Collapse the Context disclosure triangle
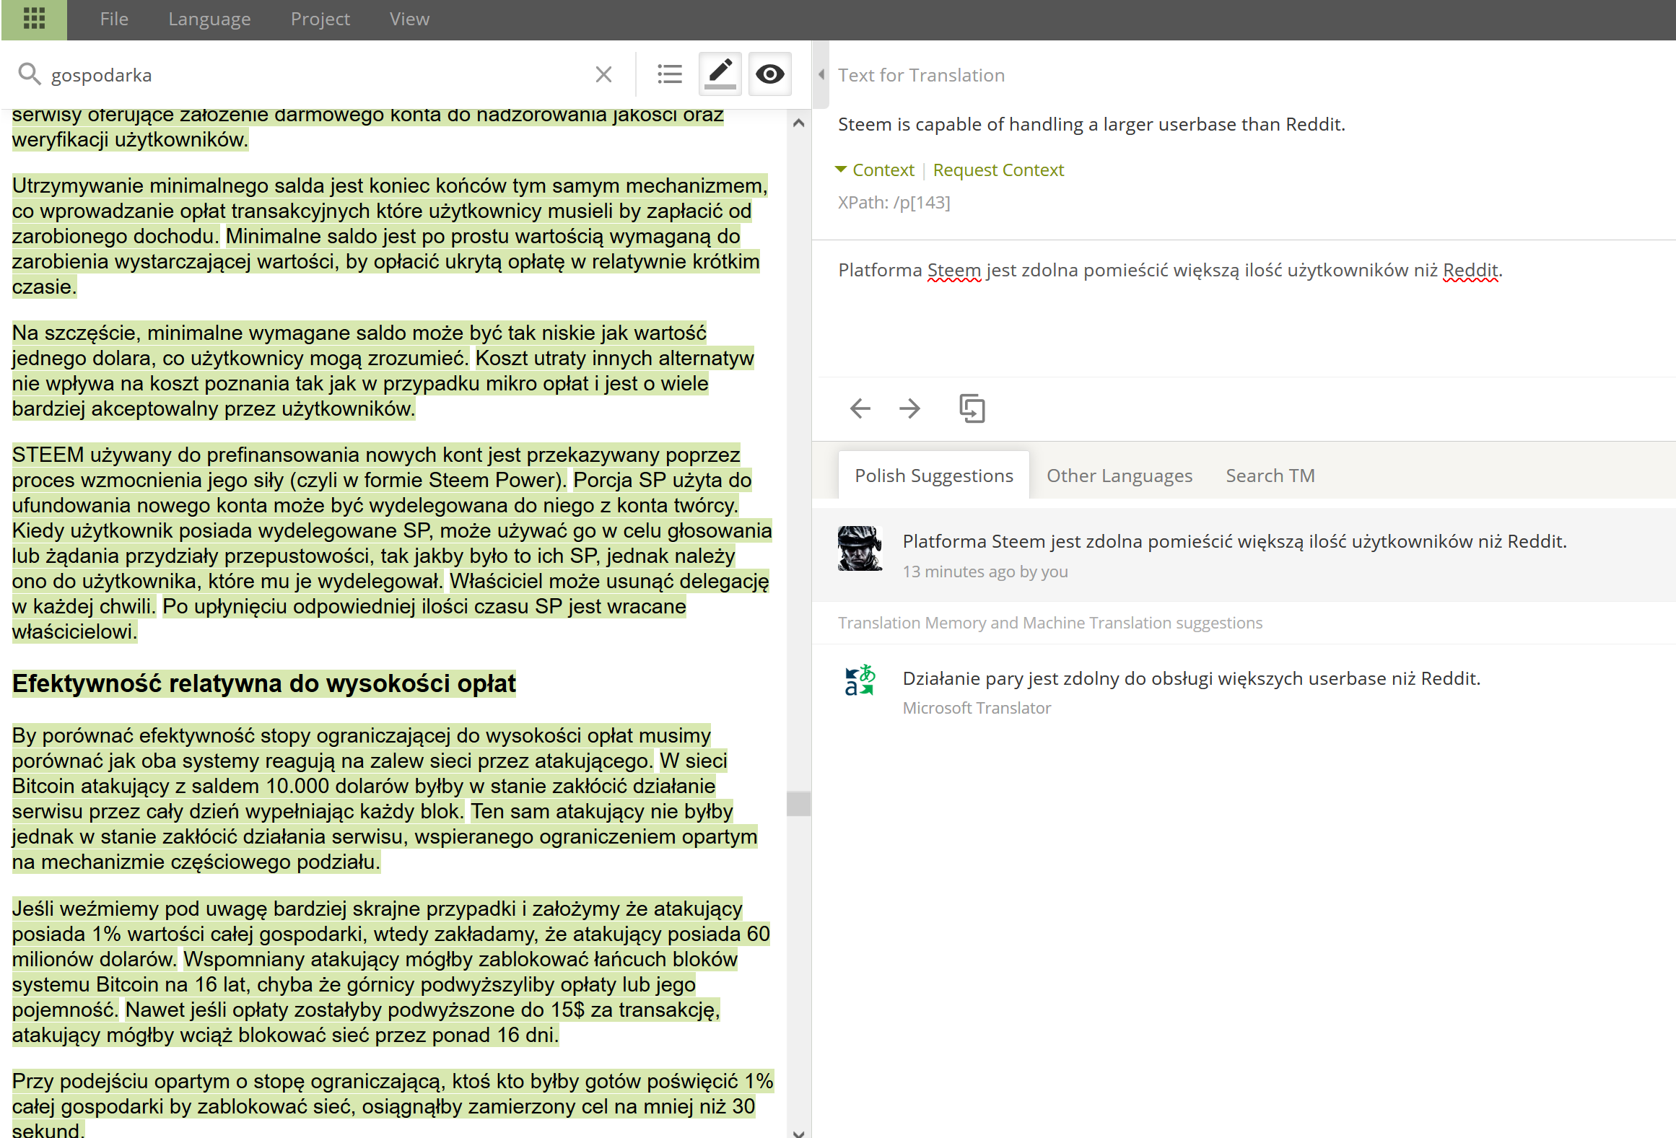Viewport: 1676px width, 1138px height. [840, 170]
